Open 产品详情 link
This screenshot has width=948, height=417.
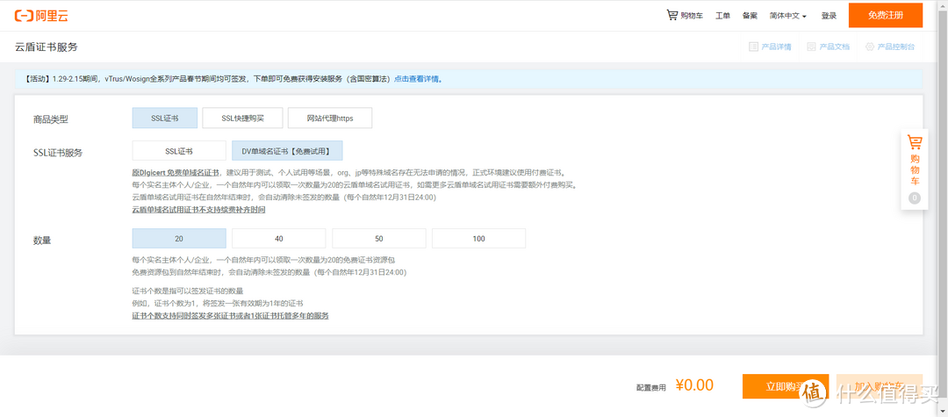pos(776,47)
